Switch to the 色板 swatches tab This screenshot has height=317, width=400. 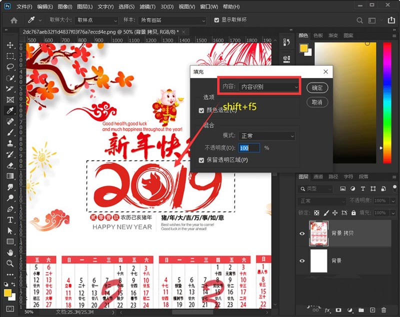[x=318, y=35]
